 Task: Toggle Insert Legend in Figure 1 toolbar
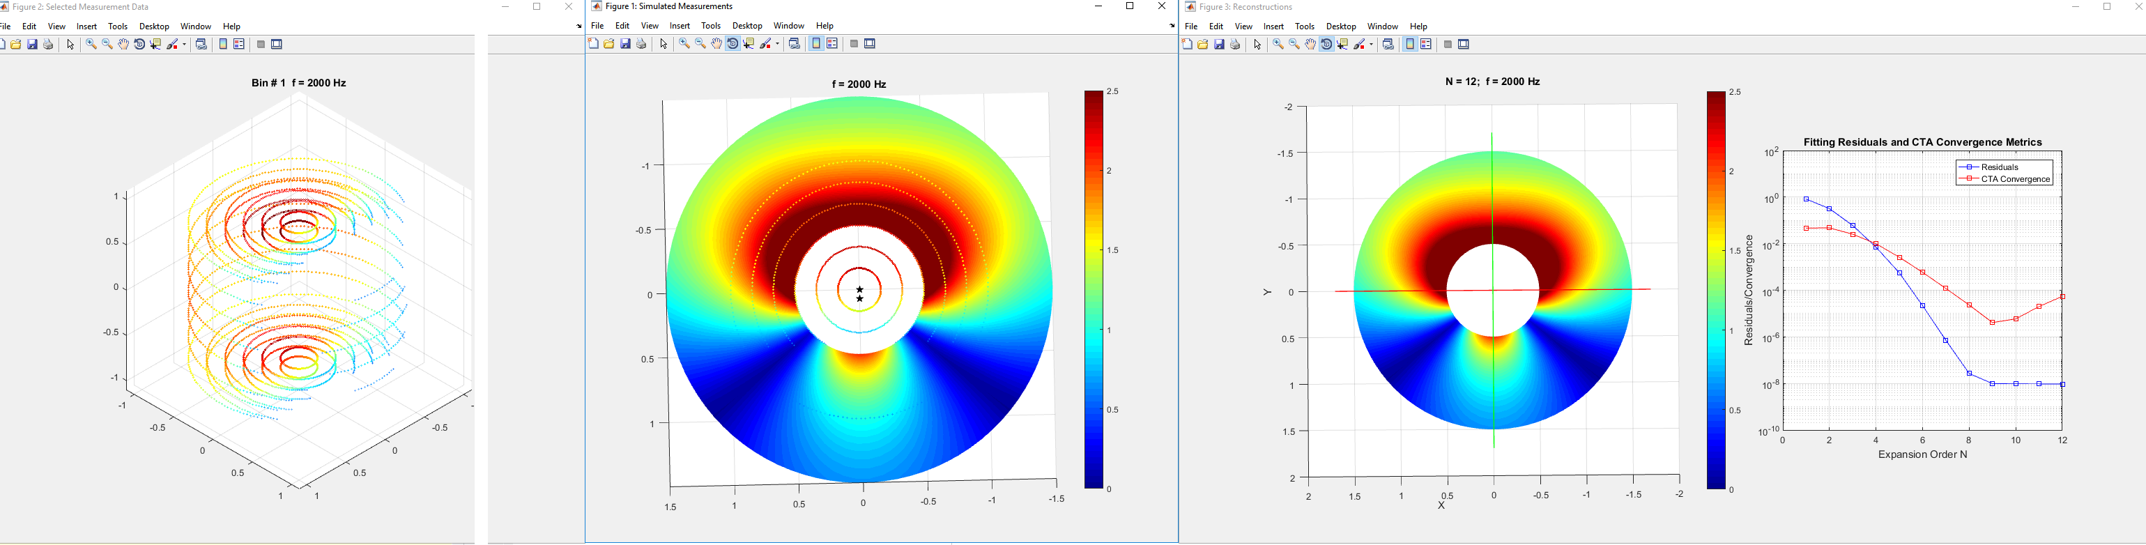832,43
